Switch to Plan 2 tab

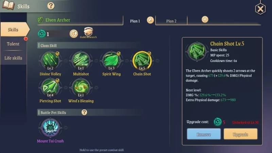171,21
